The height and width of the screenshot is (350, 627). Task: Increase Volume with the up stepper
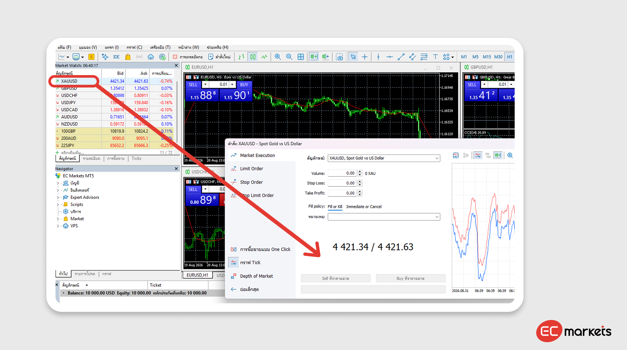(360, 172)
